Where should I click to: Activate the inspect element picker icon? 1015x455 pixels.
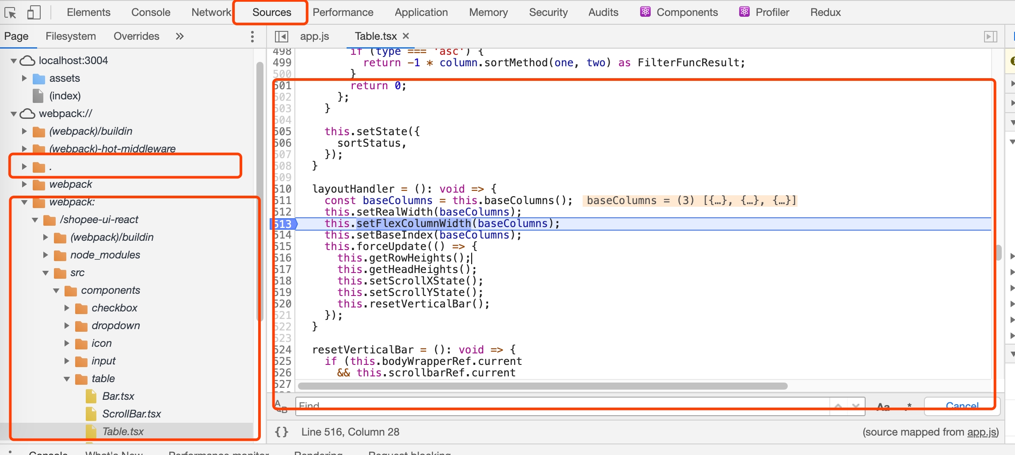click(11, 13)
